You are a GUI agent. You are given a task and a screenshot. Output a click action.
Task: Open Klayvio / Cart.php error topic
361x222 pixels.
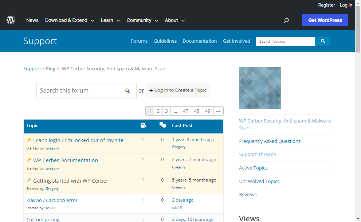point(52,200)
